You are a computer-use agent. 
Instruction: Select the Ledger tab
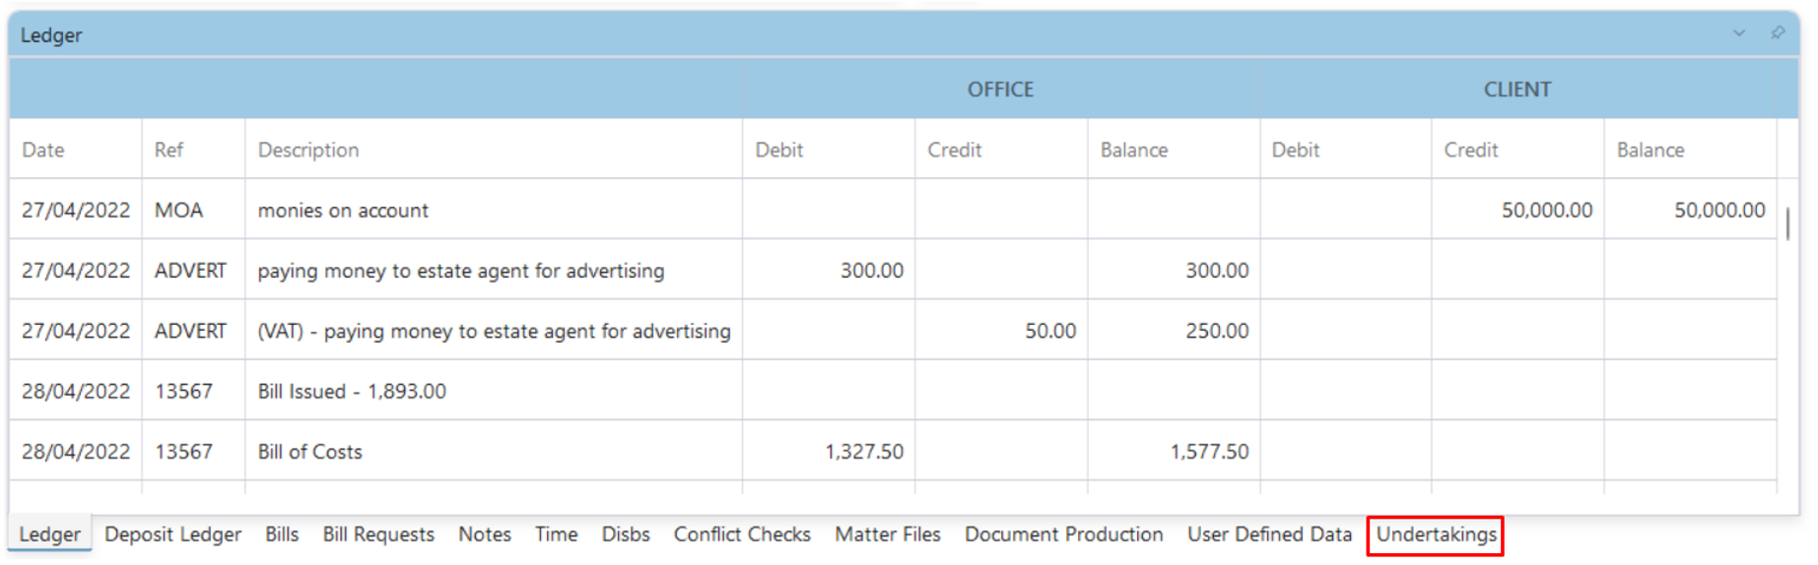[x=50, y=534]
